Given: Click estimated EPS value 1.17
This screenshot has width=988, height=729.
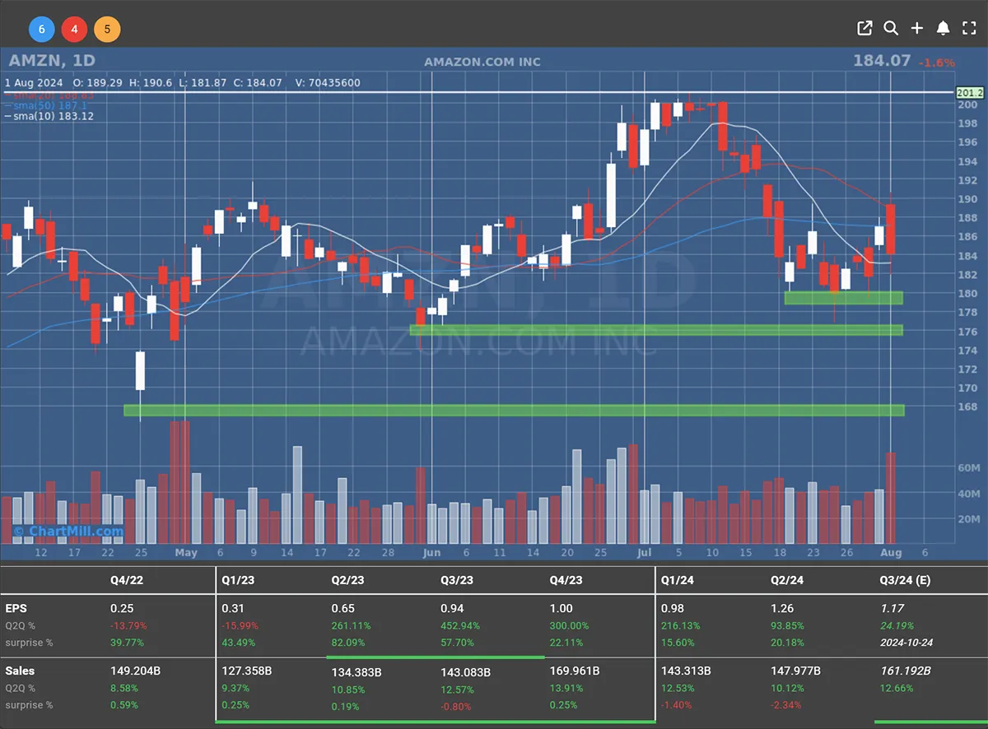Looking at the screenshot, I should click(x=892, y=608).
